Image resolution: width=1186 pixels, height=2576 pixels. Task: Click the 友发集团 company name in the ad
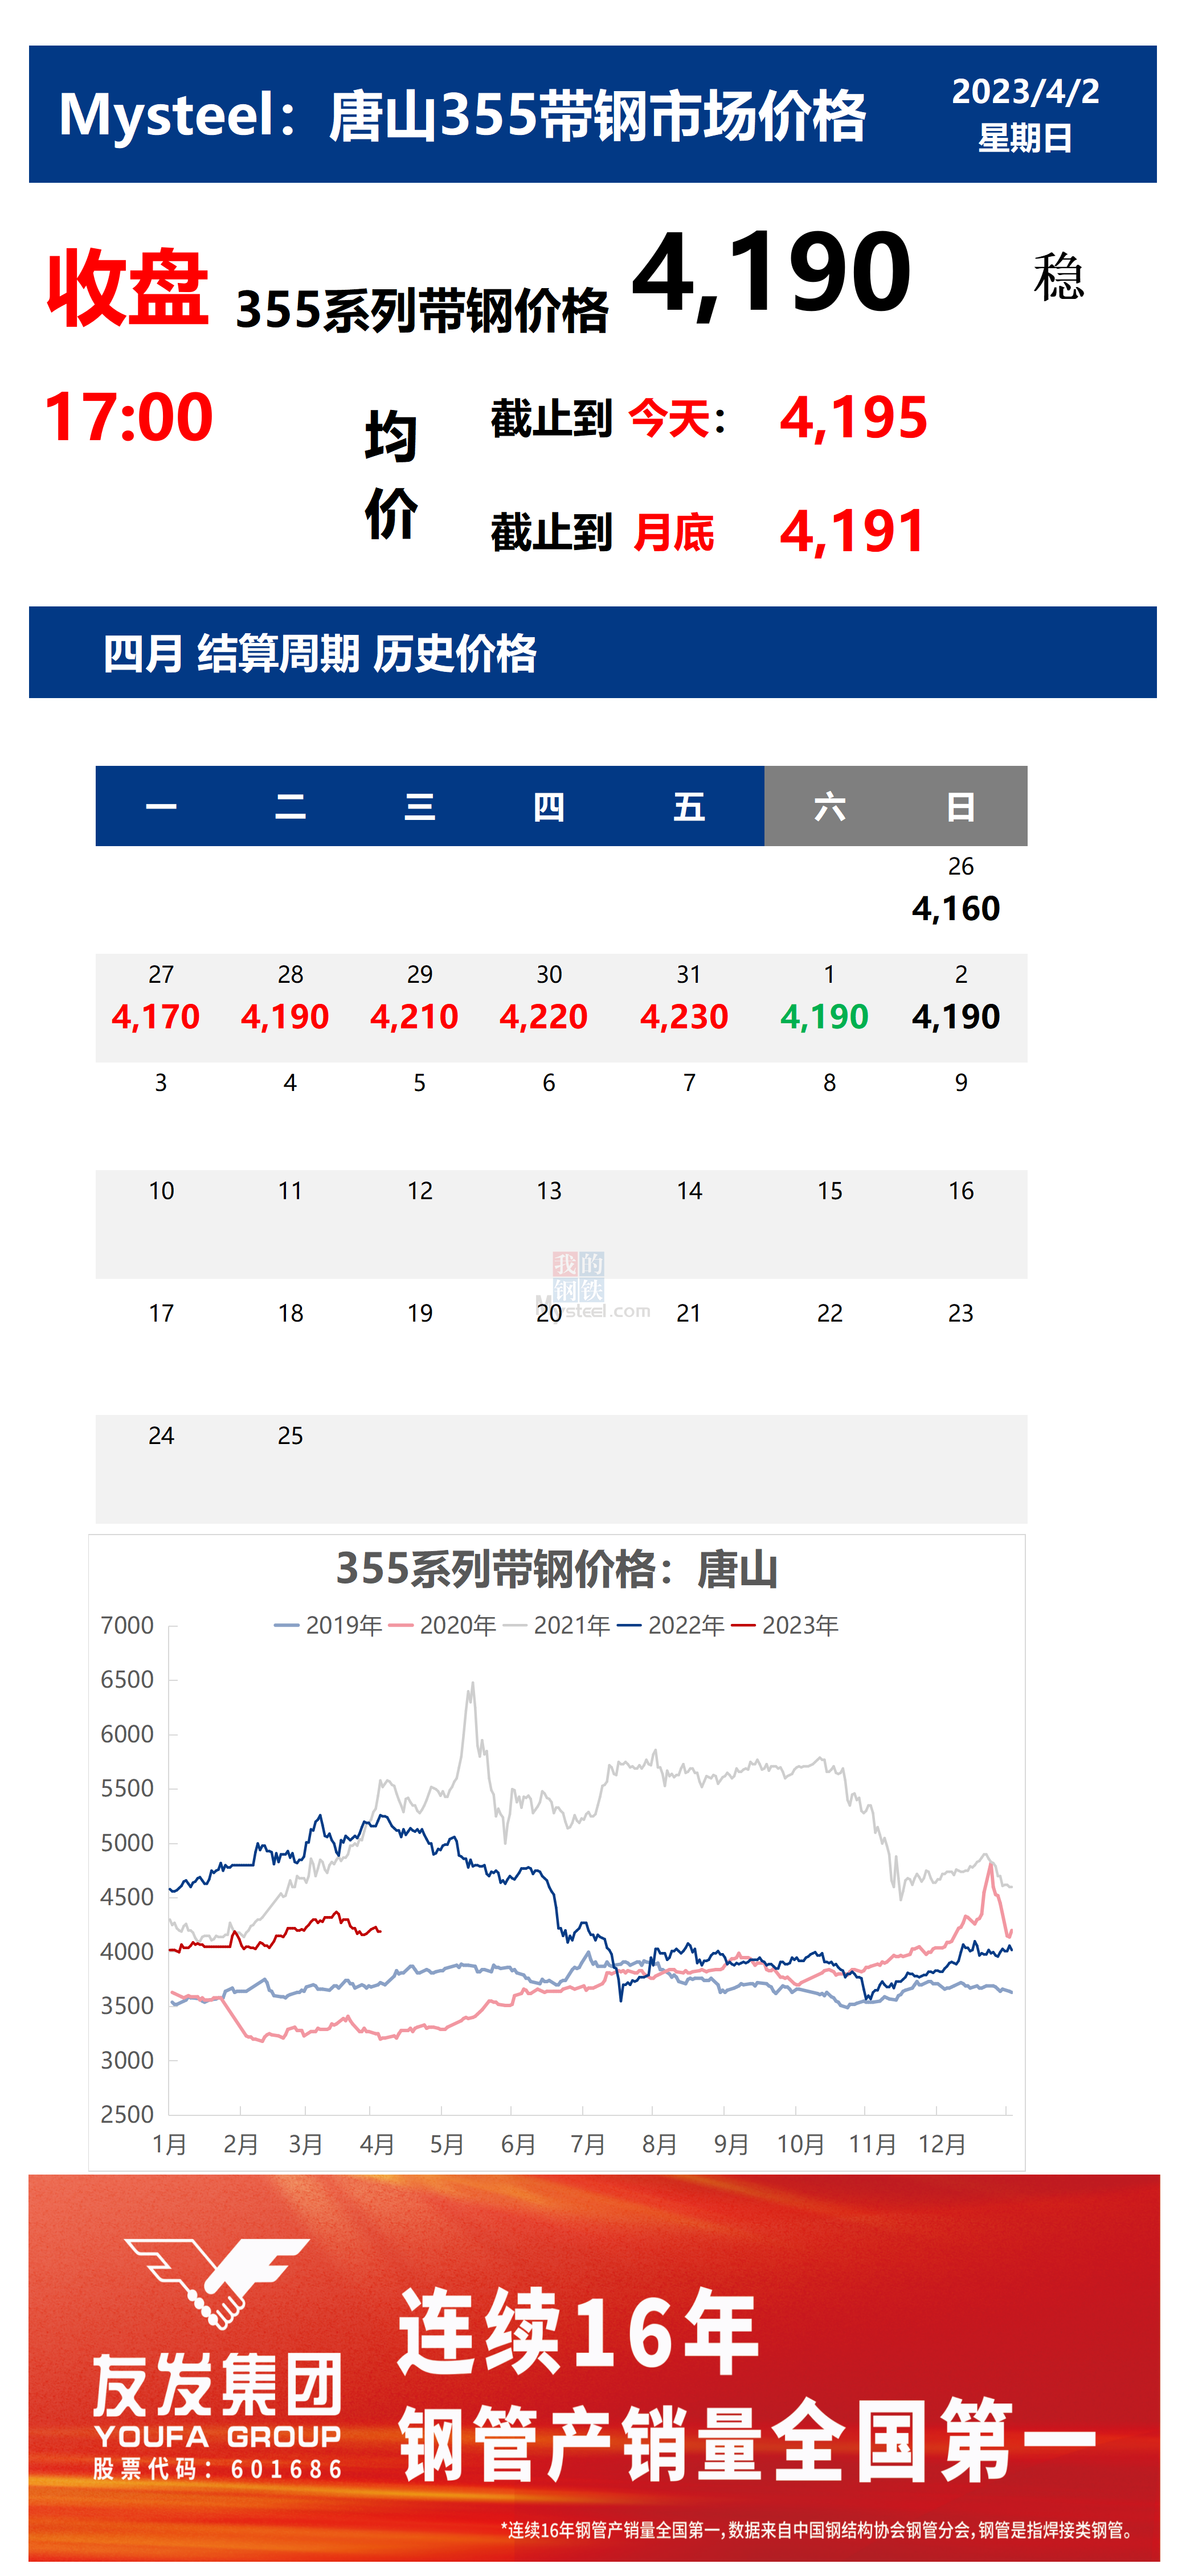217,2385
